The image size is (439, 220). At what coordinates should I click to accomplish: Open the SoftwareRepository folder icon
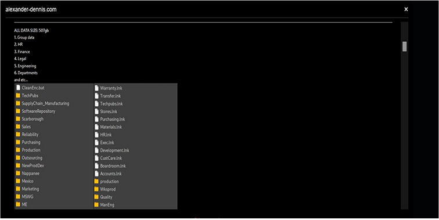click(18, 111)
